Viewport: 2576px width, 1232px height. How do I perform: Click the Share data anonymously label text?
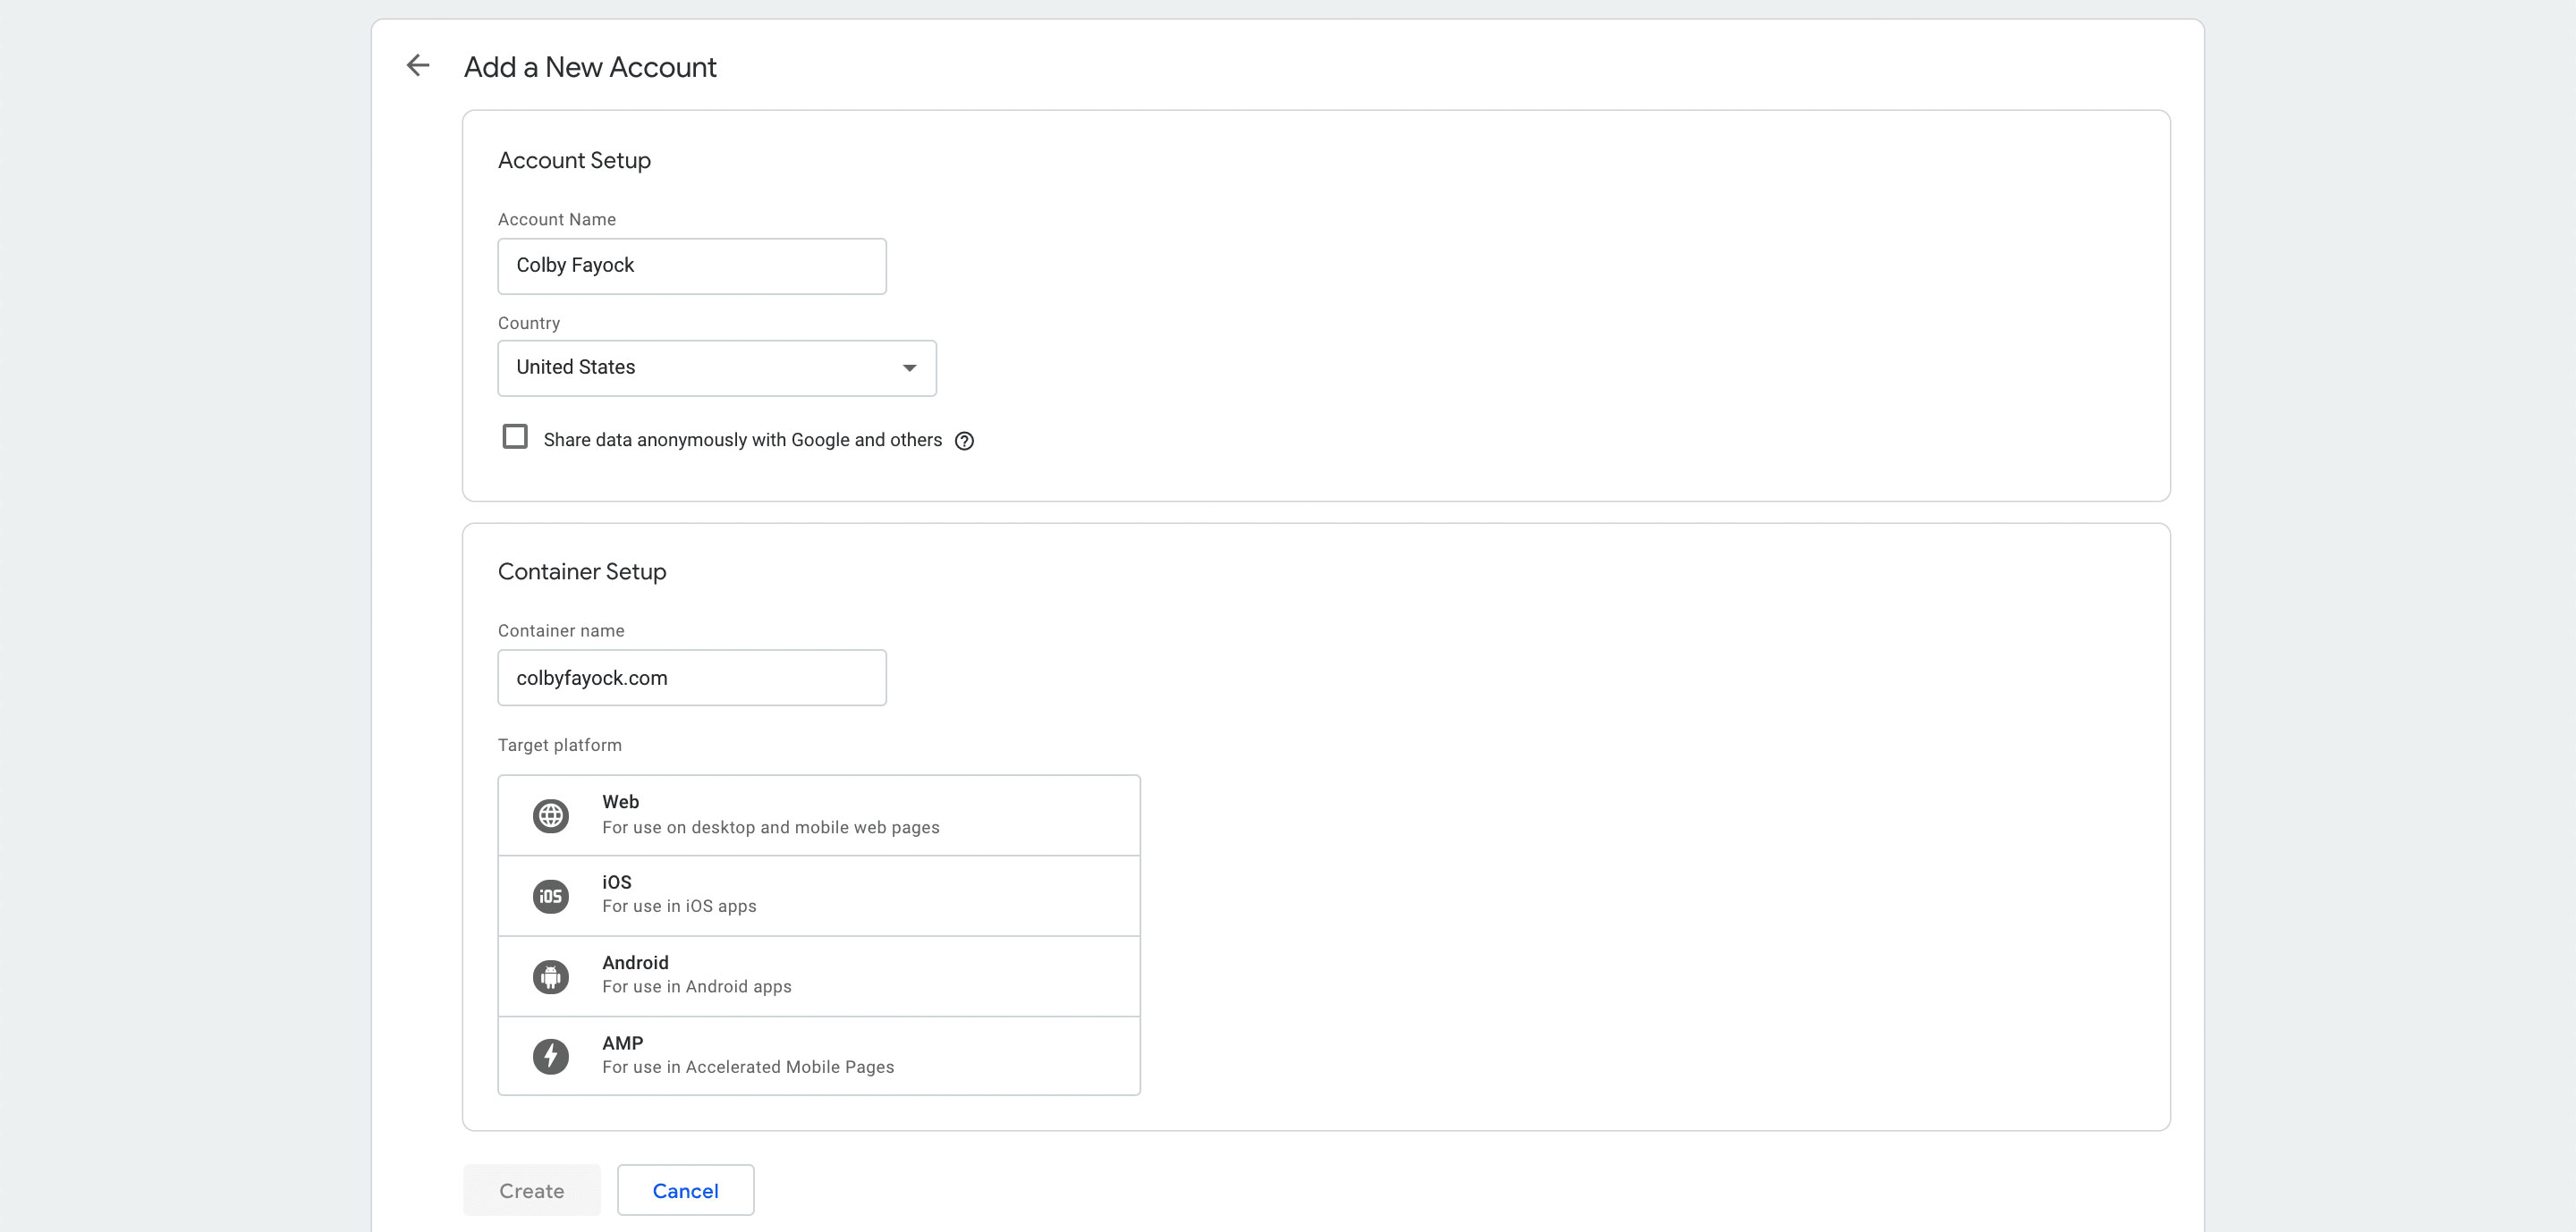point(742,441)
